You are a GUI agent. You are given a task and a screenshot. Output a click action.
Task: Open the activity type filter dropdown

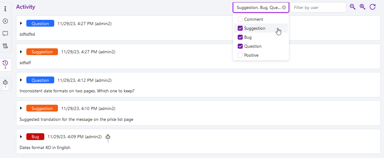(x=258, y=7)
